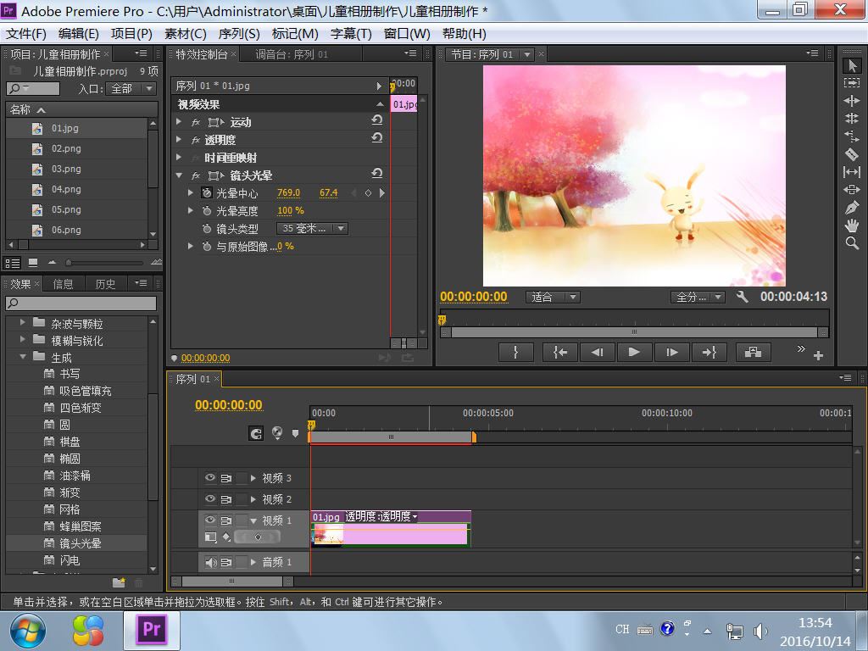Choose the Rolling Edit tool
Image resolution: width=868 pixels, height=651 pixels.
click(852, 118)
